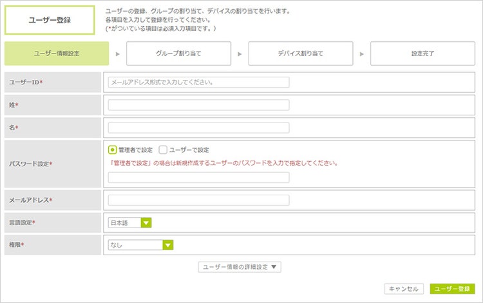Expand ユーザー情報の詳細設定 section
This screenshot has height=303, width=483.
[240, 267]
